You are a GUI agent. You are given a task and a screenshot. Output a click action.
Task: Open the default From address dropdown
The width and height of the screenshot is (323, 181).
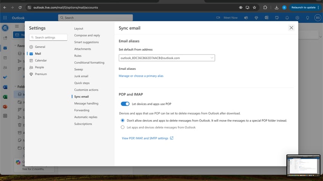(x=167, y=58)
